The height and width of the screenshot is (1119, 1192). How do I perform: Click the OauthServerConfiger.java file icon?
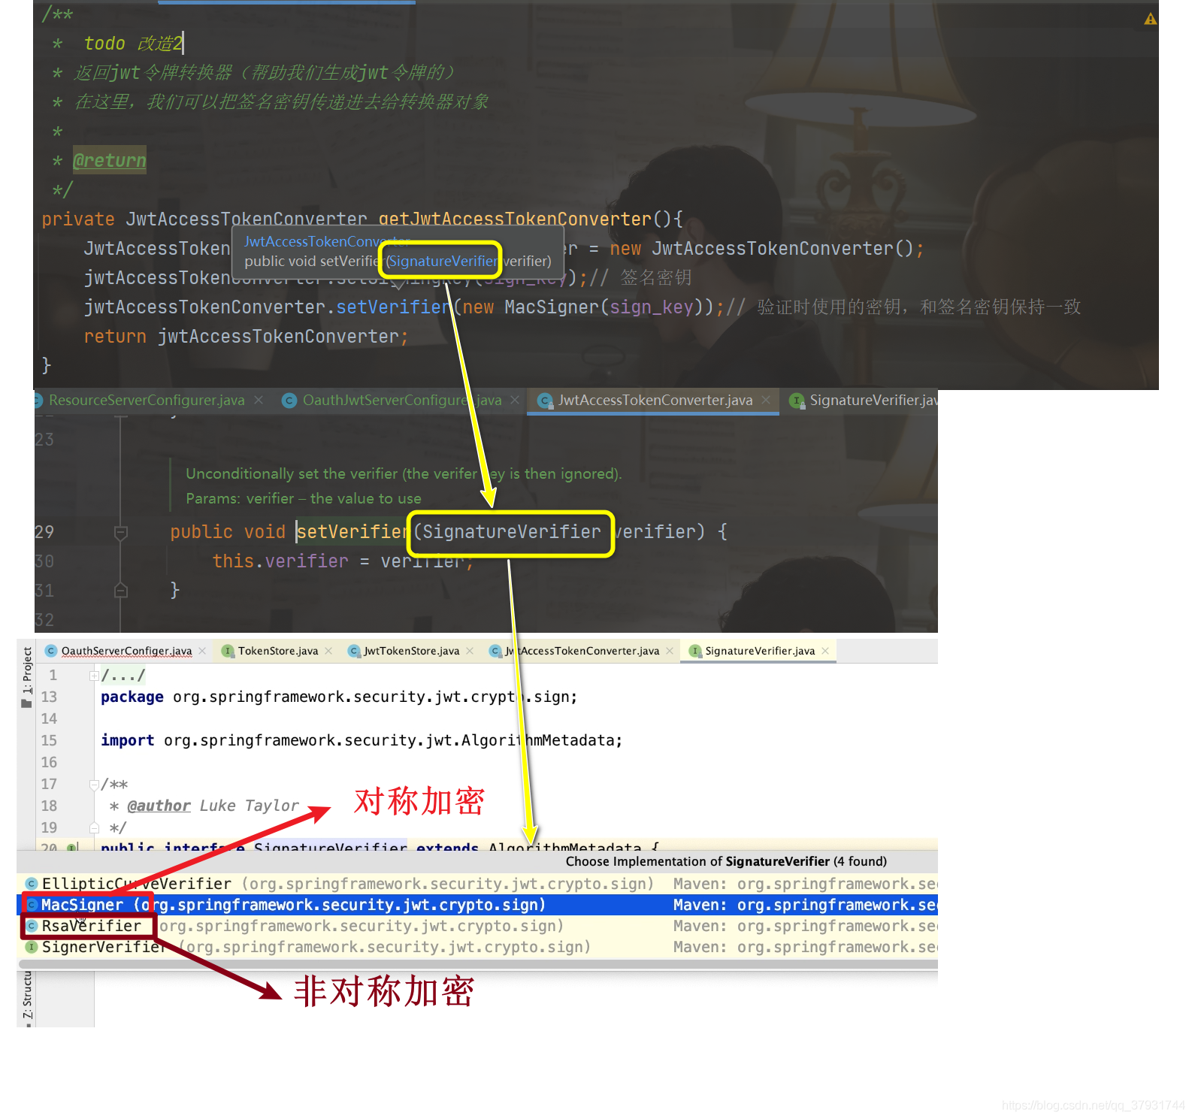[x=51, y=651]
